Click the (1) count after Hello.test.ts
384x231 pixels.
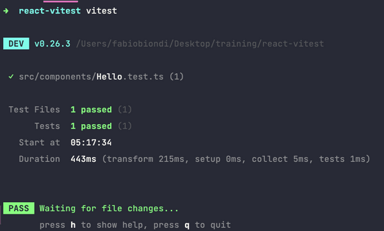tap(177, 77)
